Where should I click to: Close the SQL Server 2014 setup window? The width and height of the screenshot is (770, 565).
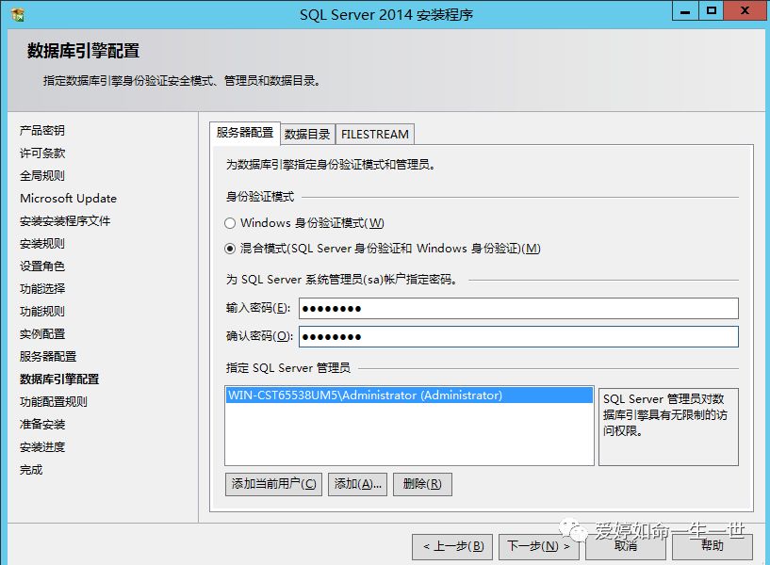click(745, 10)
